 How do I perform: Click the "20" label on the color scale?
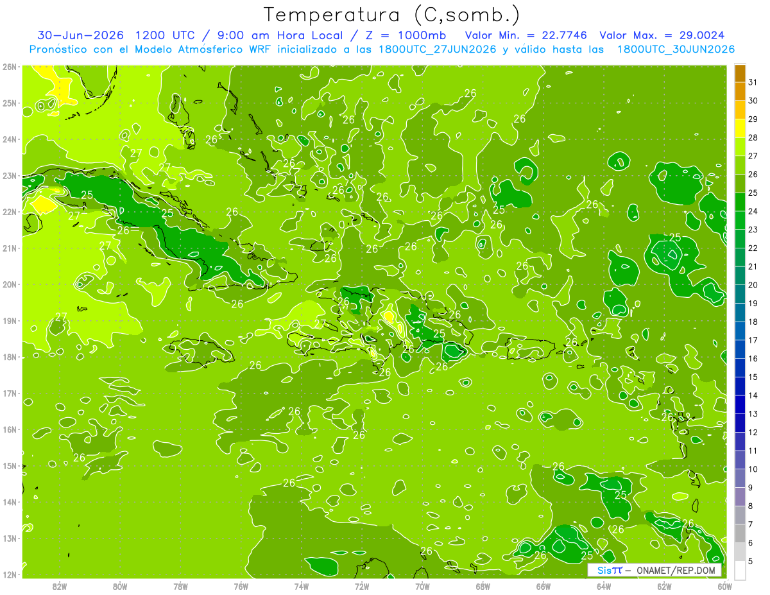[x=753, y=285]
